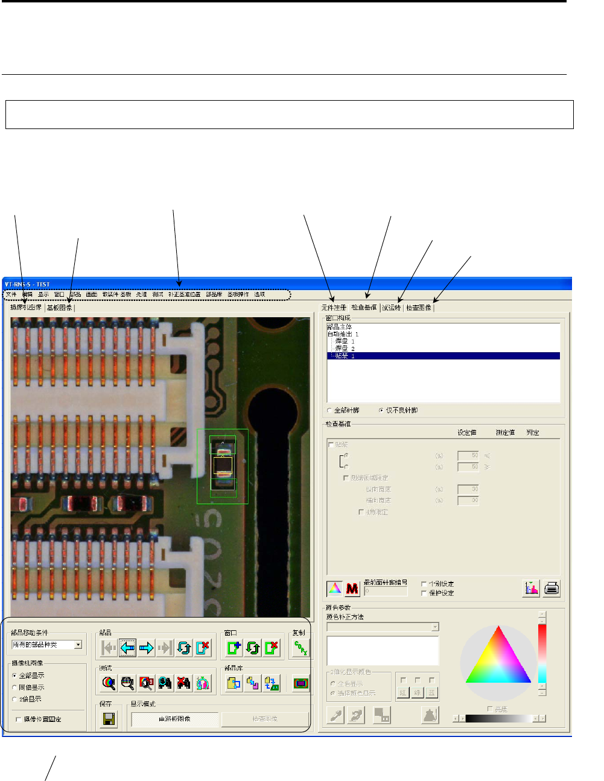
Task: Switch to 元件注册 tab
Action: (334, 308)
